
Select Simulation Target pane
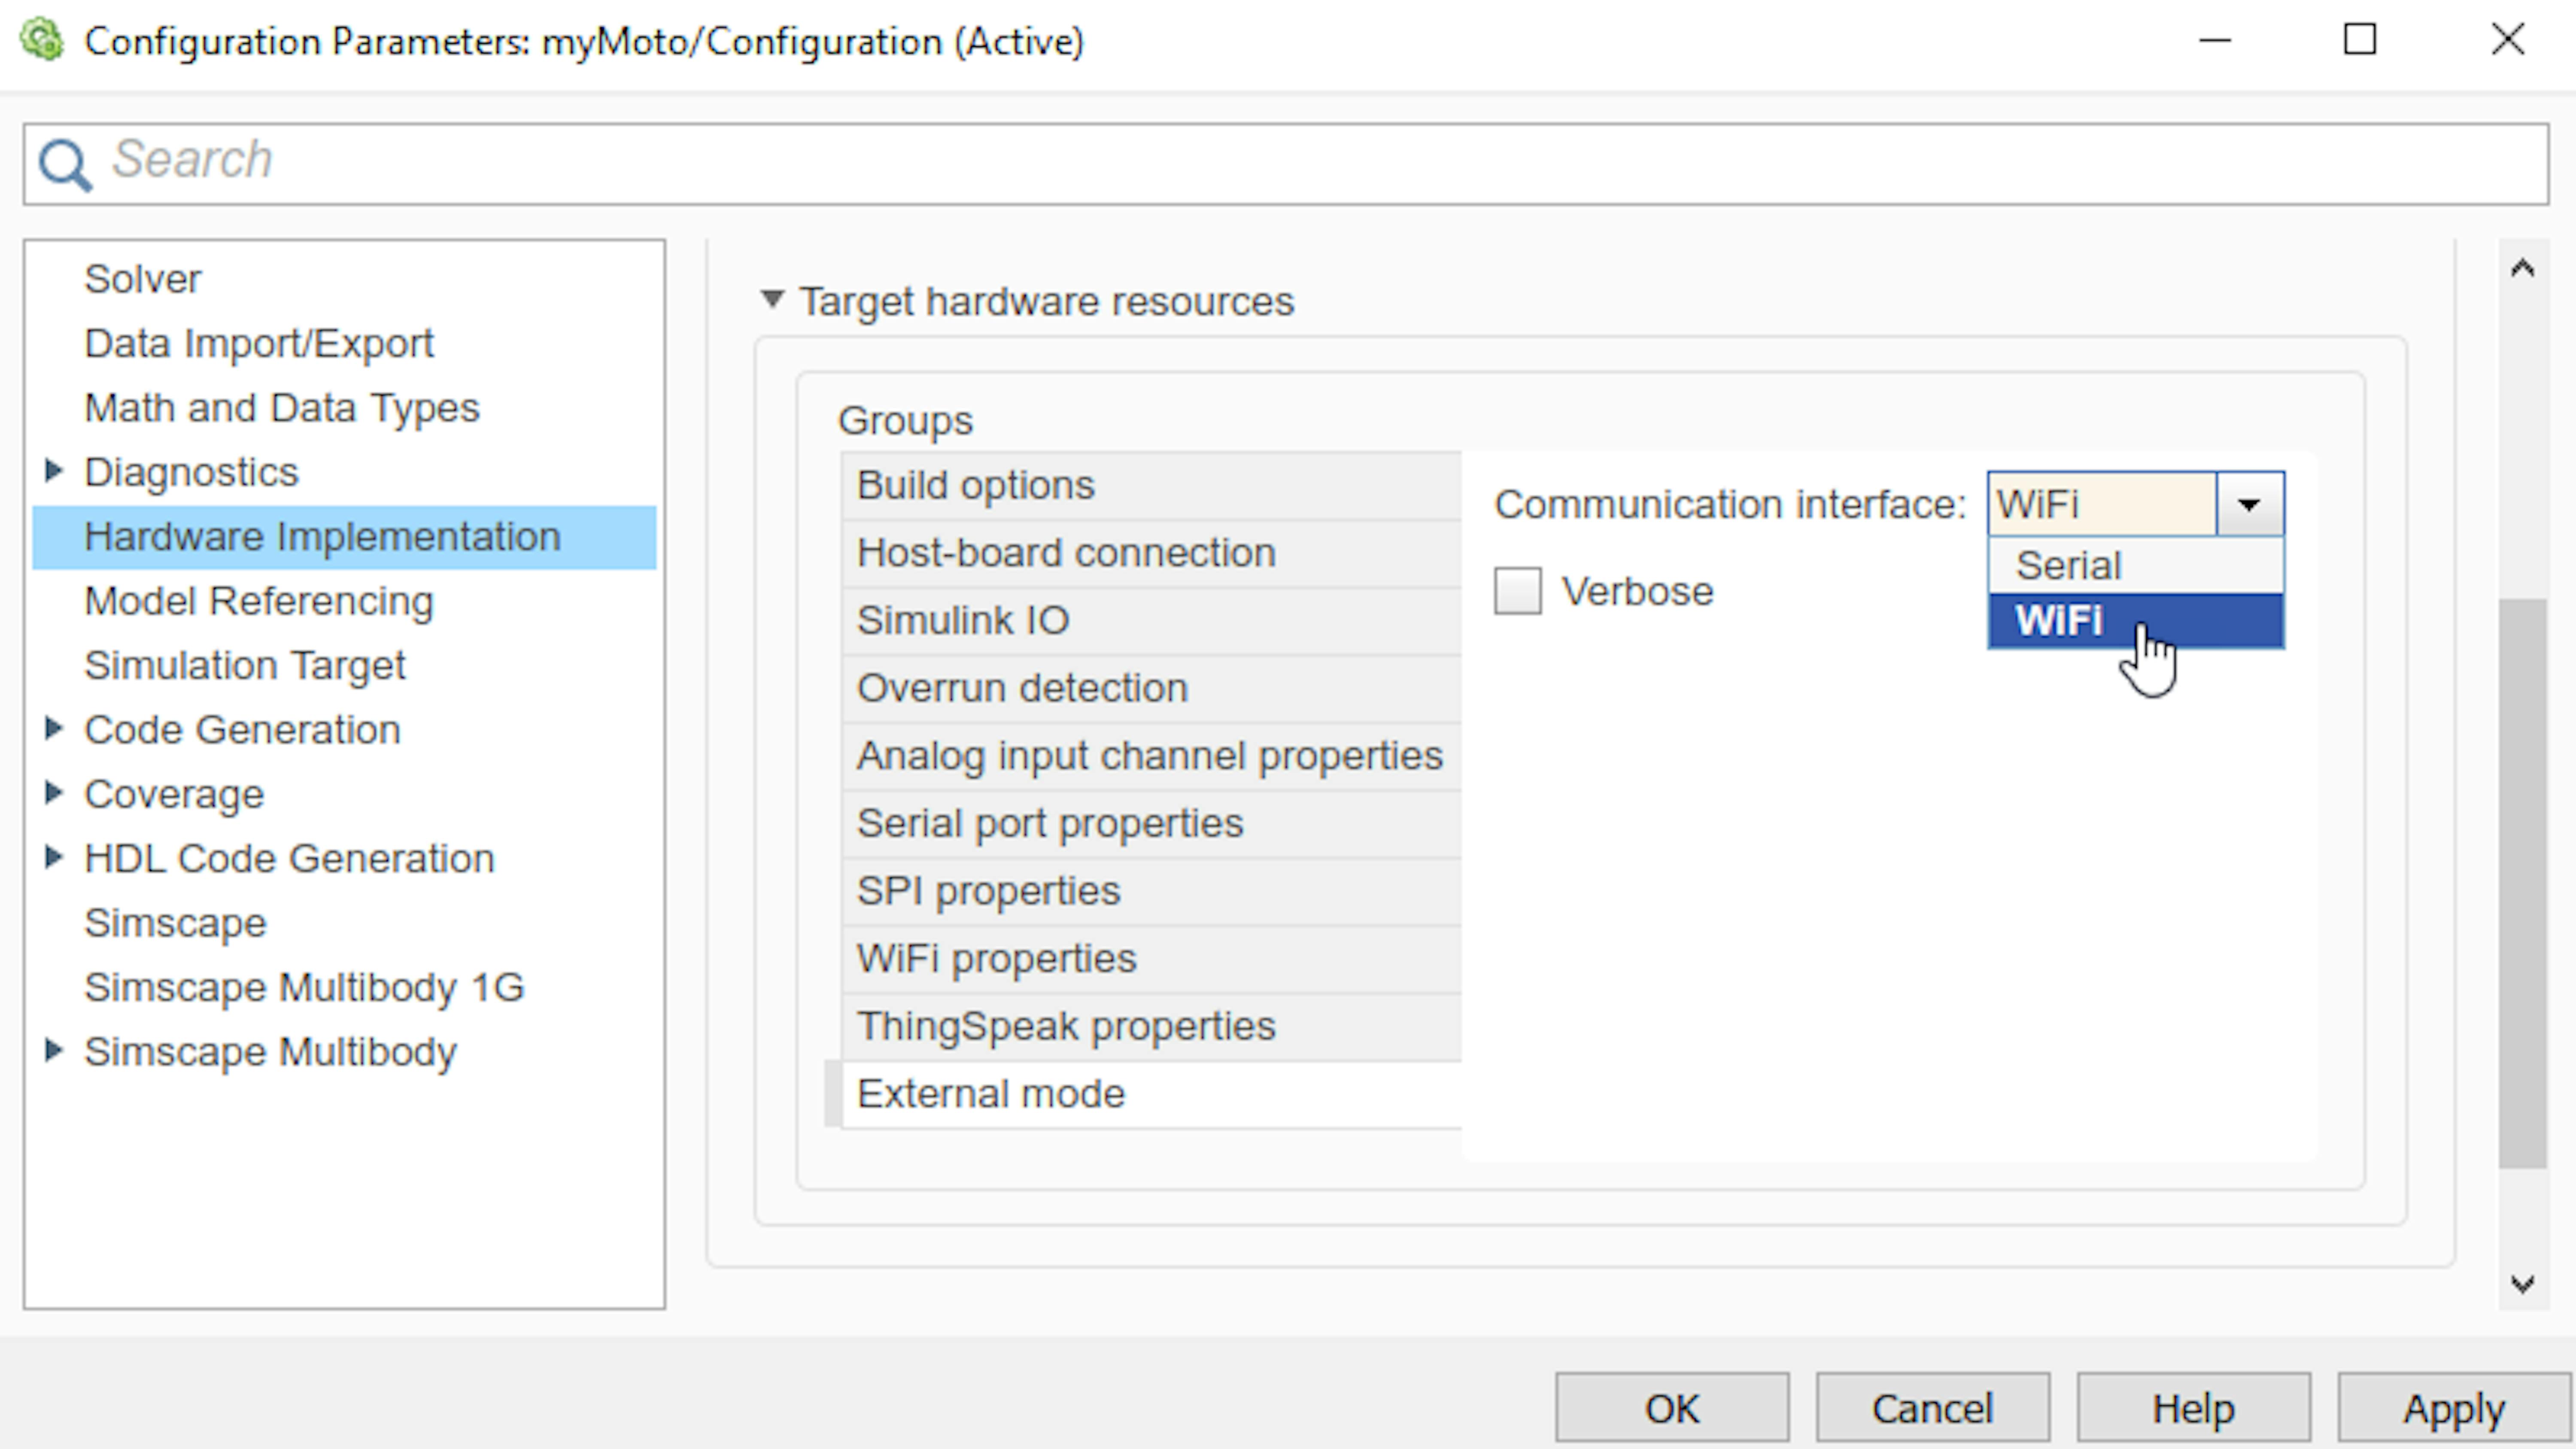pos(245,666)
